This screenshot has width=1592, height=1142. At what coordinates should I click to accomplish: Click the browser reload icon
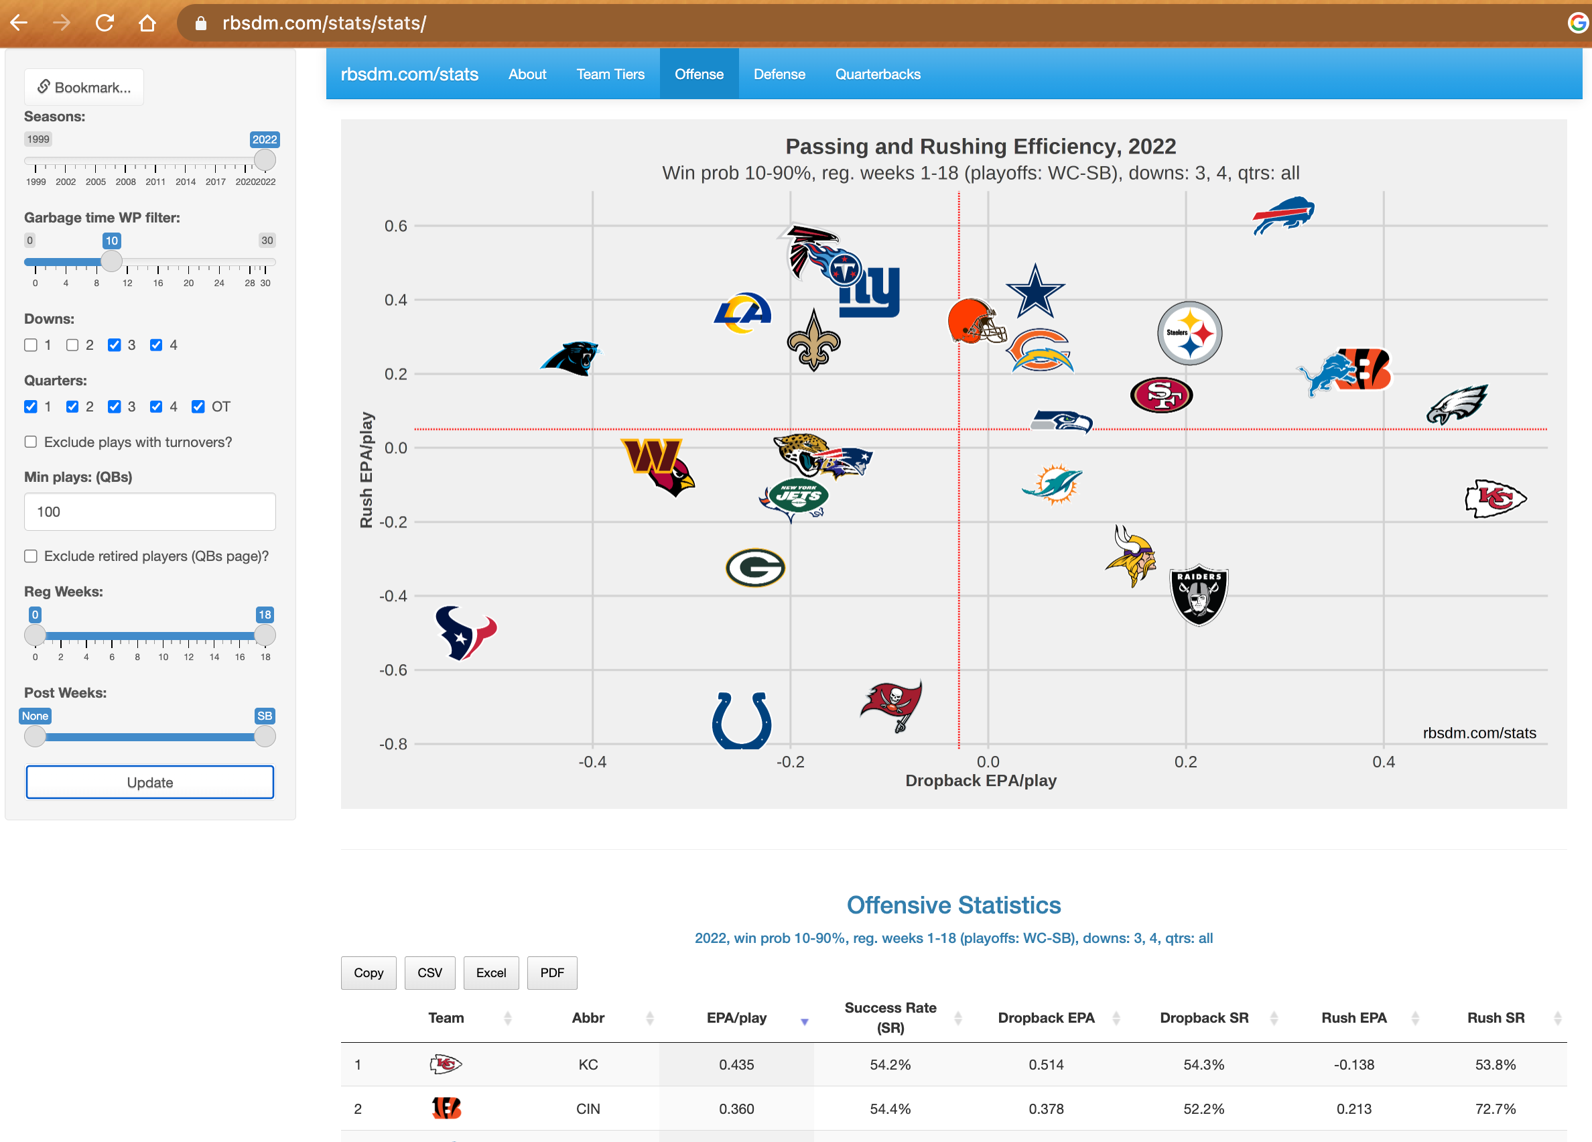click(105, 23)
